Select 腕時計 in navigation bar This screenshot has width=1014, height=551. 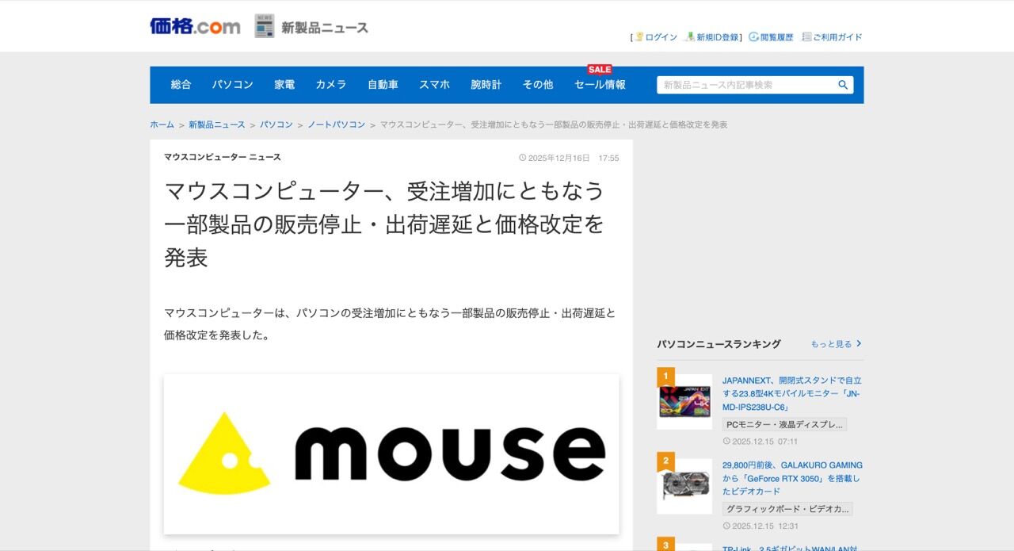486,85
